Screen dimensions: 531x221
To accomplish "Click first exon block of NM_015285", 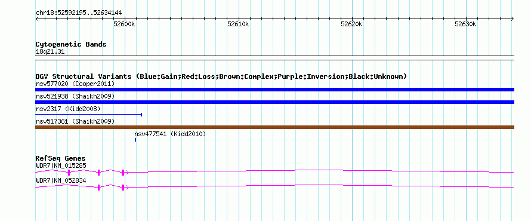I will [69, 173].
